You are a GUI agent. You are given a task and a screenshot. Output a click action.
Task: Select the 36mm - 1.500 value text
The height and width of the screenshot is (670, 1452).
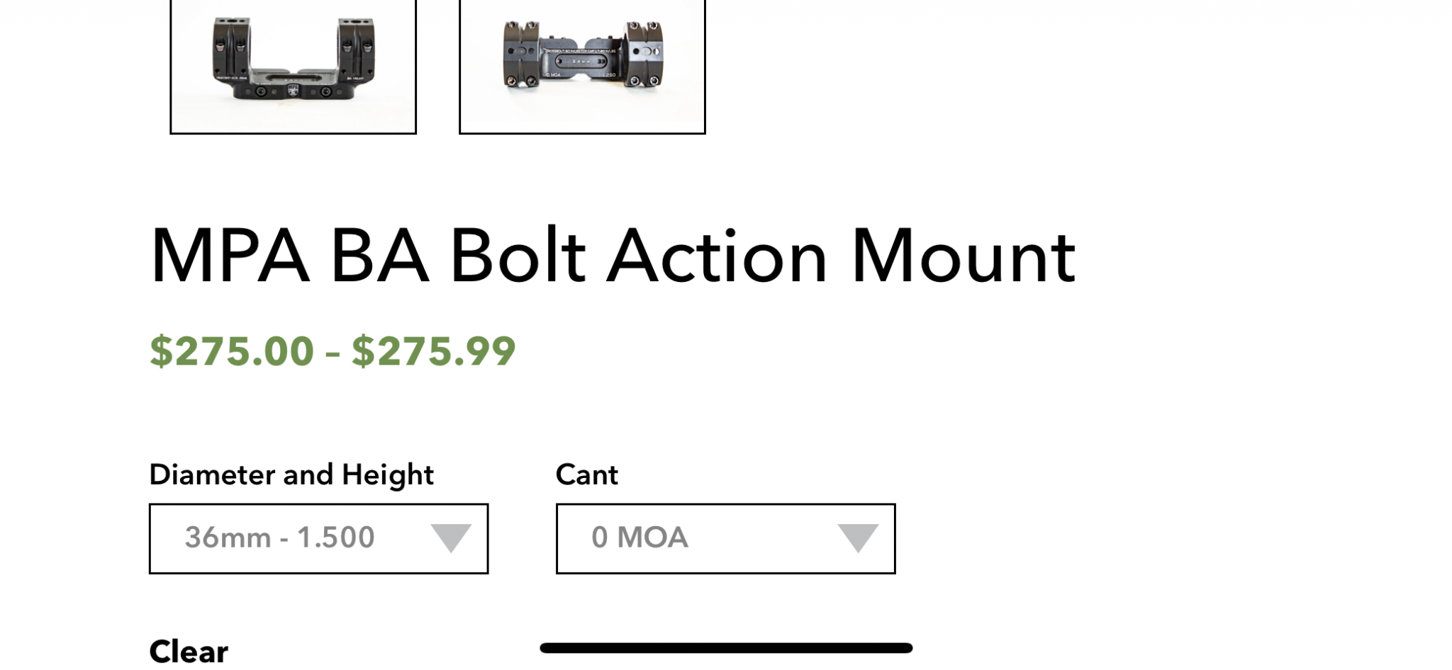pyautogui.click(x=279, y=538)
